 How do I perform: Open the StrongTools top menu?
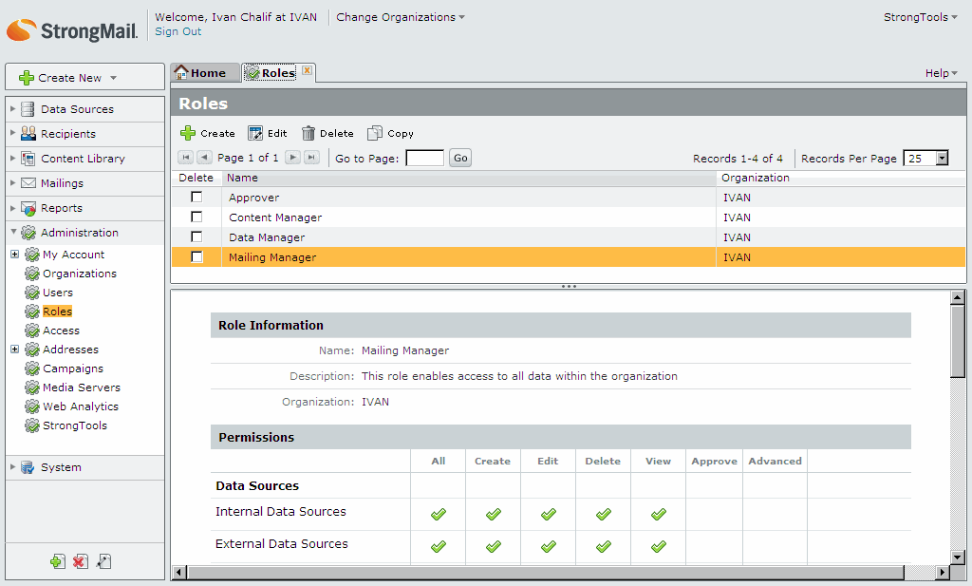click(x=920, y=17)
